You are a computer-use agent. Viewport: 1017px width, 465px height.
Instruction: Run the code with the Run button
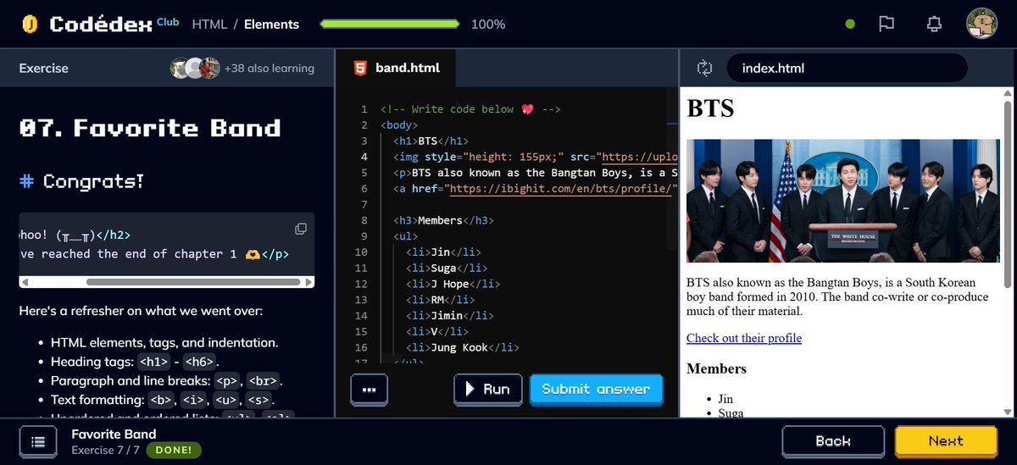(488, 389)
